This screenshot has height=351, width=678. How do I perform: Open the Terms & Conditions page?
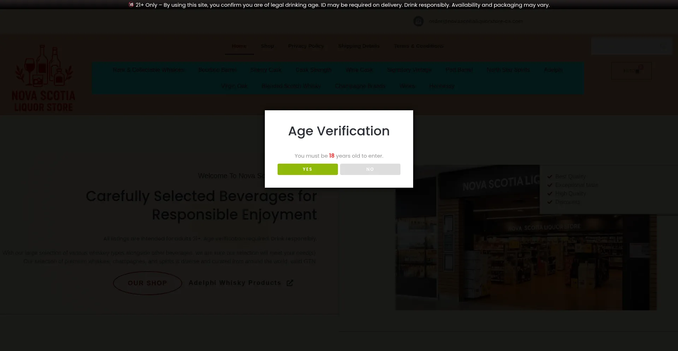point(419,46)
